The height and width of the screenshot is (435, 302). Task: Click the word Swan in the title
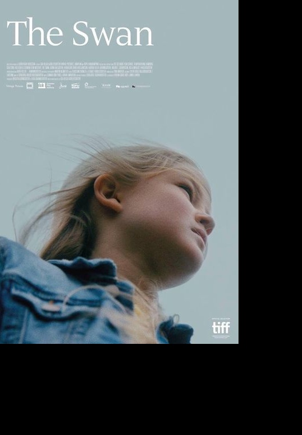tap(113, 33)
